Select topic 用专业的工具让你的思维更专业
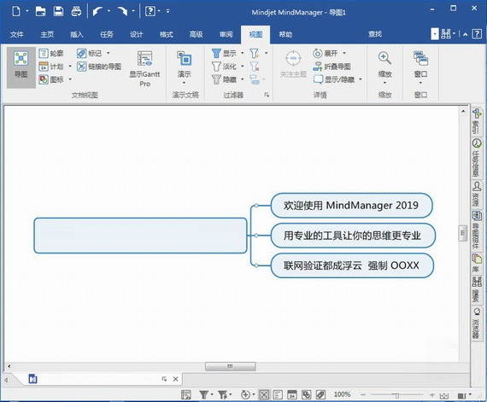The height and width of the screenshot is (402, 487). [x=353, y=236]
